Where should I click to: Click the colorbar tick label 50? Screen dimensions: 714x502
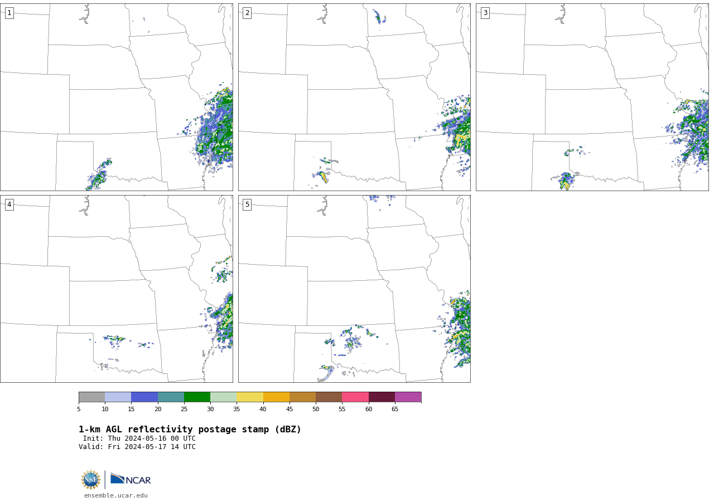coord(316,410)
